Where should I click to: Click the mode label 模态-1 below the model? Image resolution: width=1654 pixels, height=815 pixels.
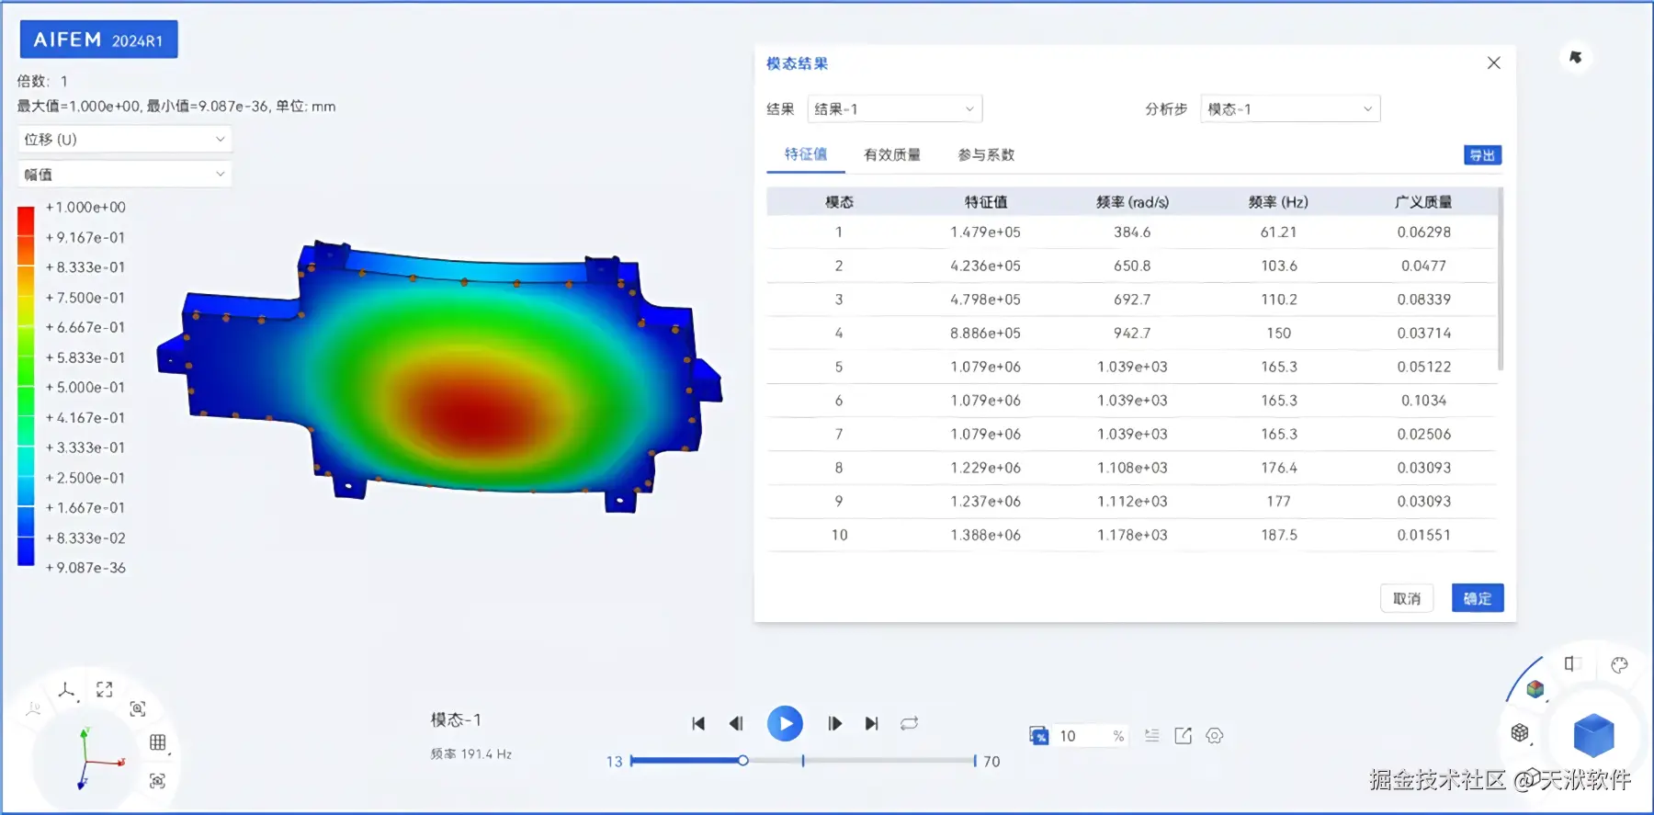(456, 720)
